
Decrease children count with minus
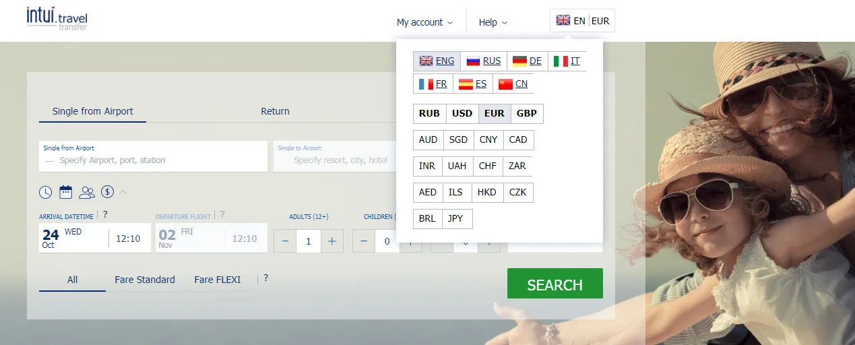pos(364,241)
